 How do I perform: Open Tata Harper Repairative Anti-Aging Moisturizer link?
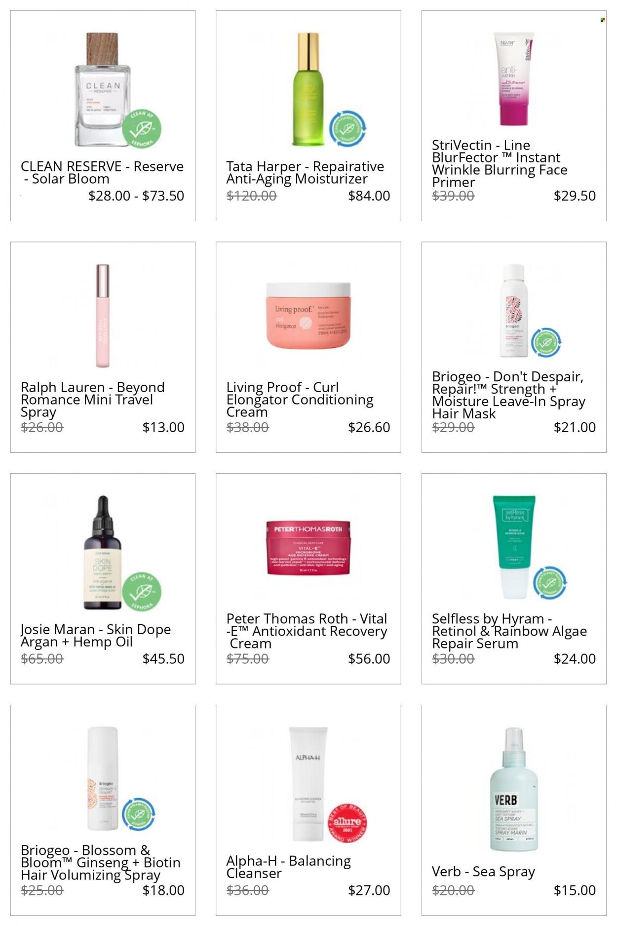point(305,172)
